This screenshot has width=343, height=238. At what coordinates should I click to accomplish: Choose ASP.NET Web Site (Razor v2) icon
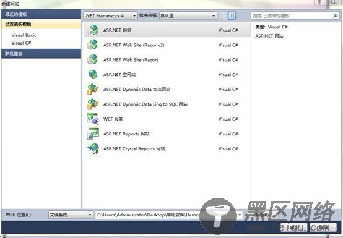[93, 45]
